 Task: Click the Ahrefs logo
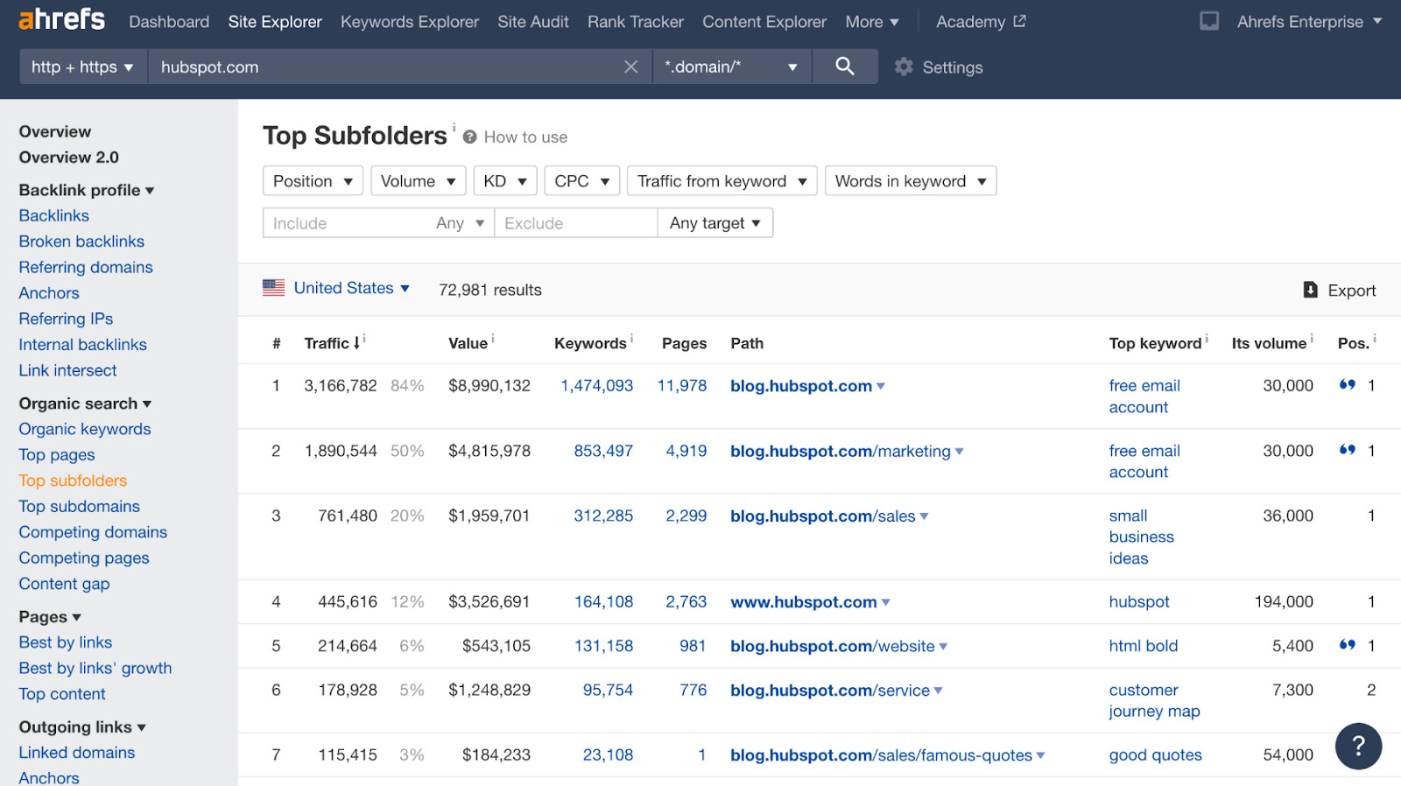pos(61,19)
